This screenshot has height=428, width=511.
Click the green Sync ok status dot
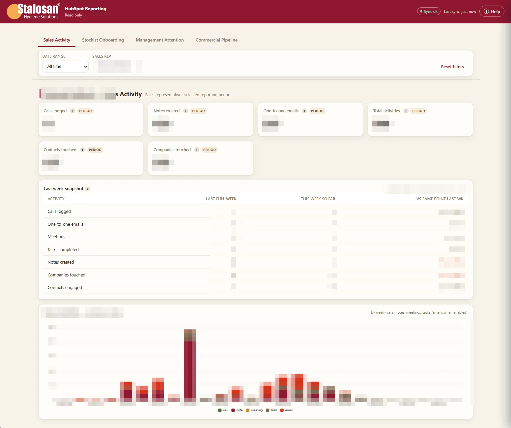[x=421, y=12]
